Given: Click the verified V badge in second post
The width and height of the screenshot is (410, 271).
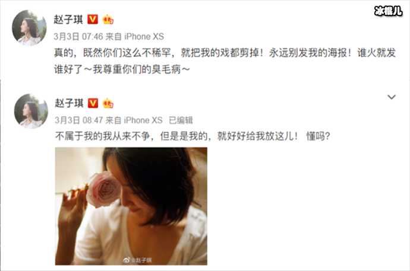Looking at the screenshot, I should coord(93,103).
